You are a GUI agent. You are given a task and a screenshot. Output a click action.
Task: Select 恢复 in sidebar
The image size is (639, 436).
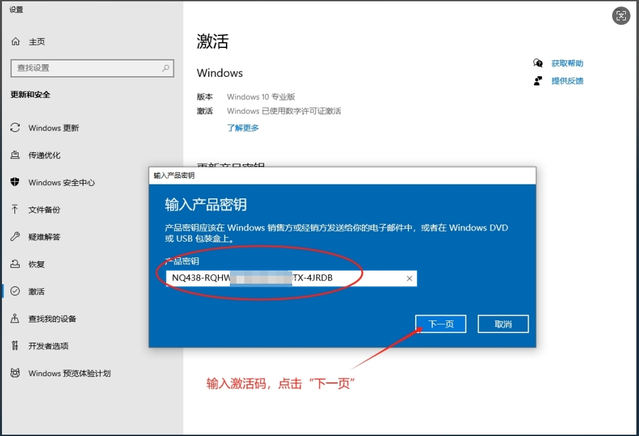36,265
